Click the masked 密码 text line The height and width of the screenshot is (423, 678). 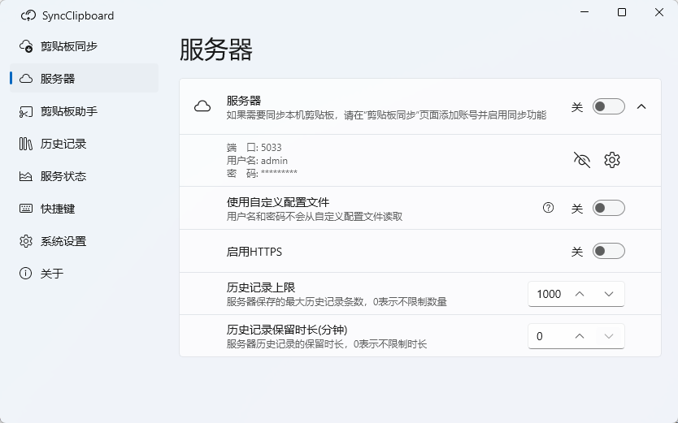[x=262, y=174]
